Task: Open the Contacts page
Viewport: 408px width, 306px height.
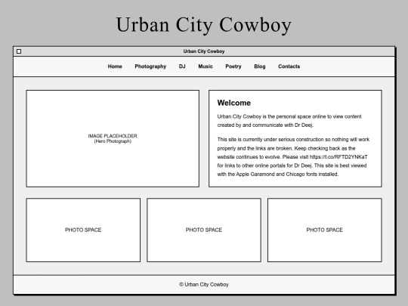Action: (x=289, y=66)
